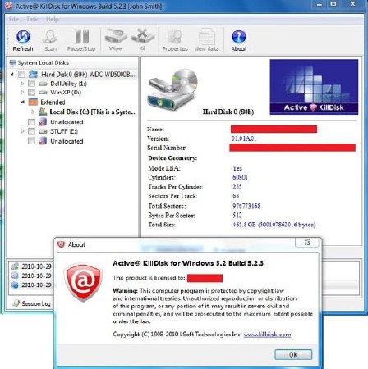Click the Active KillDisk banner image
This screenshot has width=368, height=369.
click(x=314, y=87)
